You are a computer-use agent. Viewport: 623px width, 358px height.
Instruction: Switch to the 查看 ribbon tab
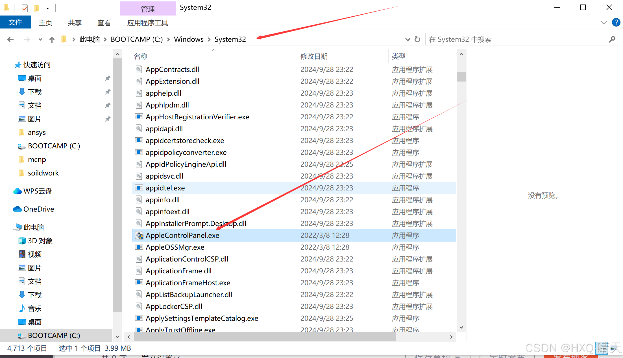(104, 23)
